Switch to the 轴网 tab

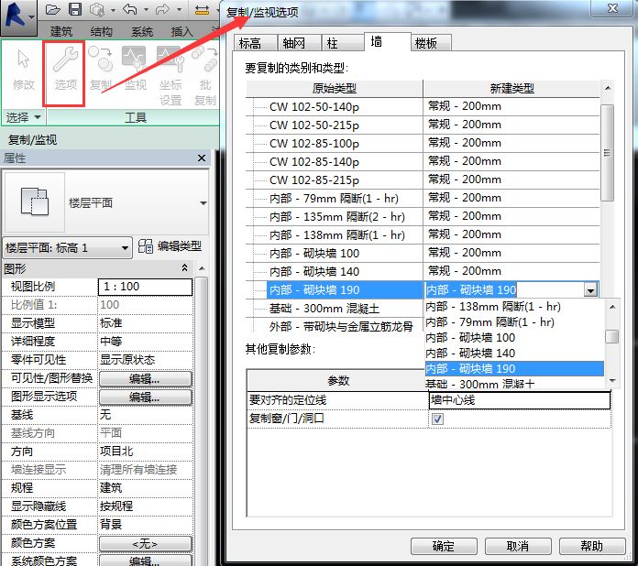299,43
